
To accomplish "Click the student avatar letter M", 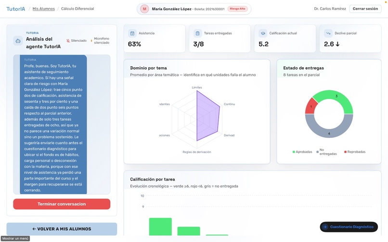I will (144, 9).
